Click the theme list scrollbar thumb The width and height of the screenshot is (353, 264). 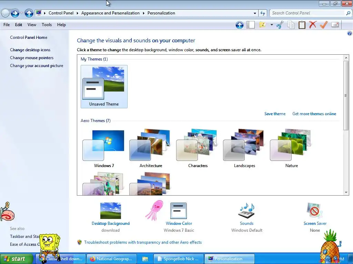(x=346, y=95)
